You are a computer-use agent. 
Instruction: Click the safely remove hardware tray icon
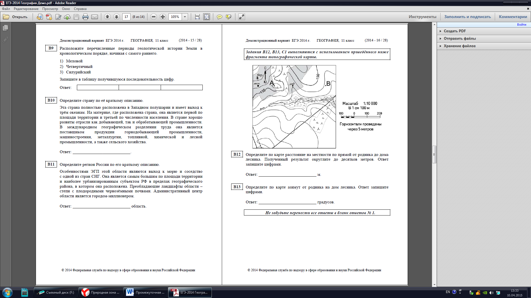click(471, 293)
